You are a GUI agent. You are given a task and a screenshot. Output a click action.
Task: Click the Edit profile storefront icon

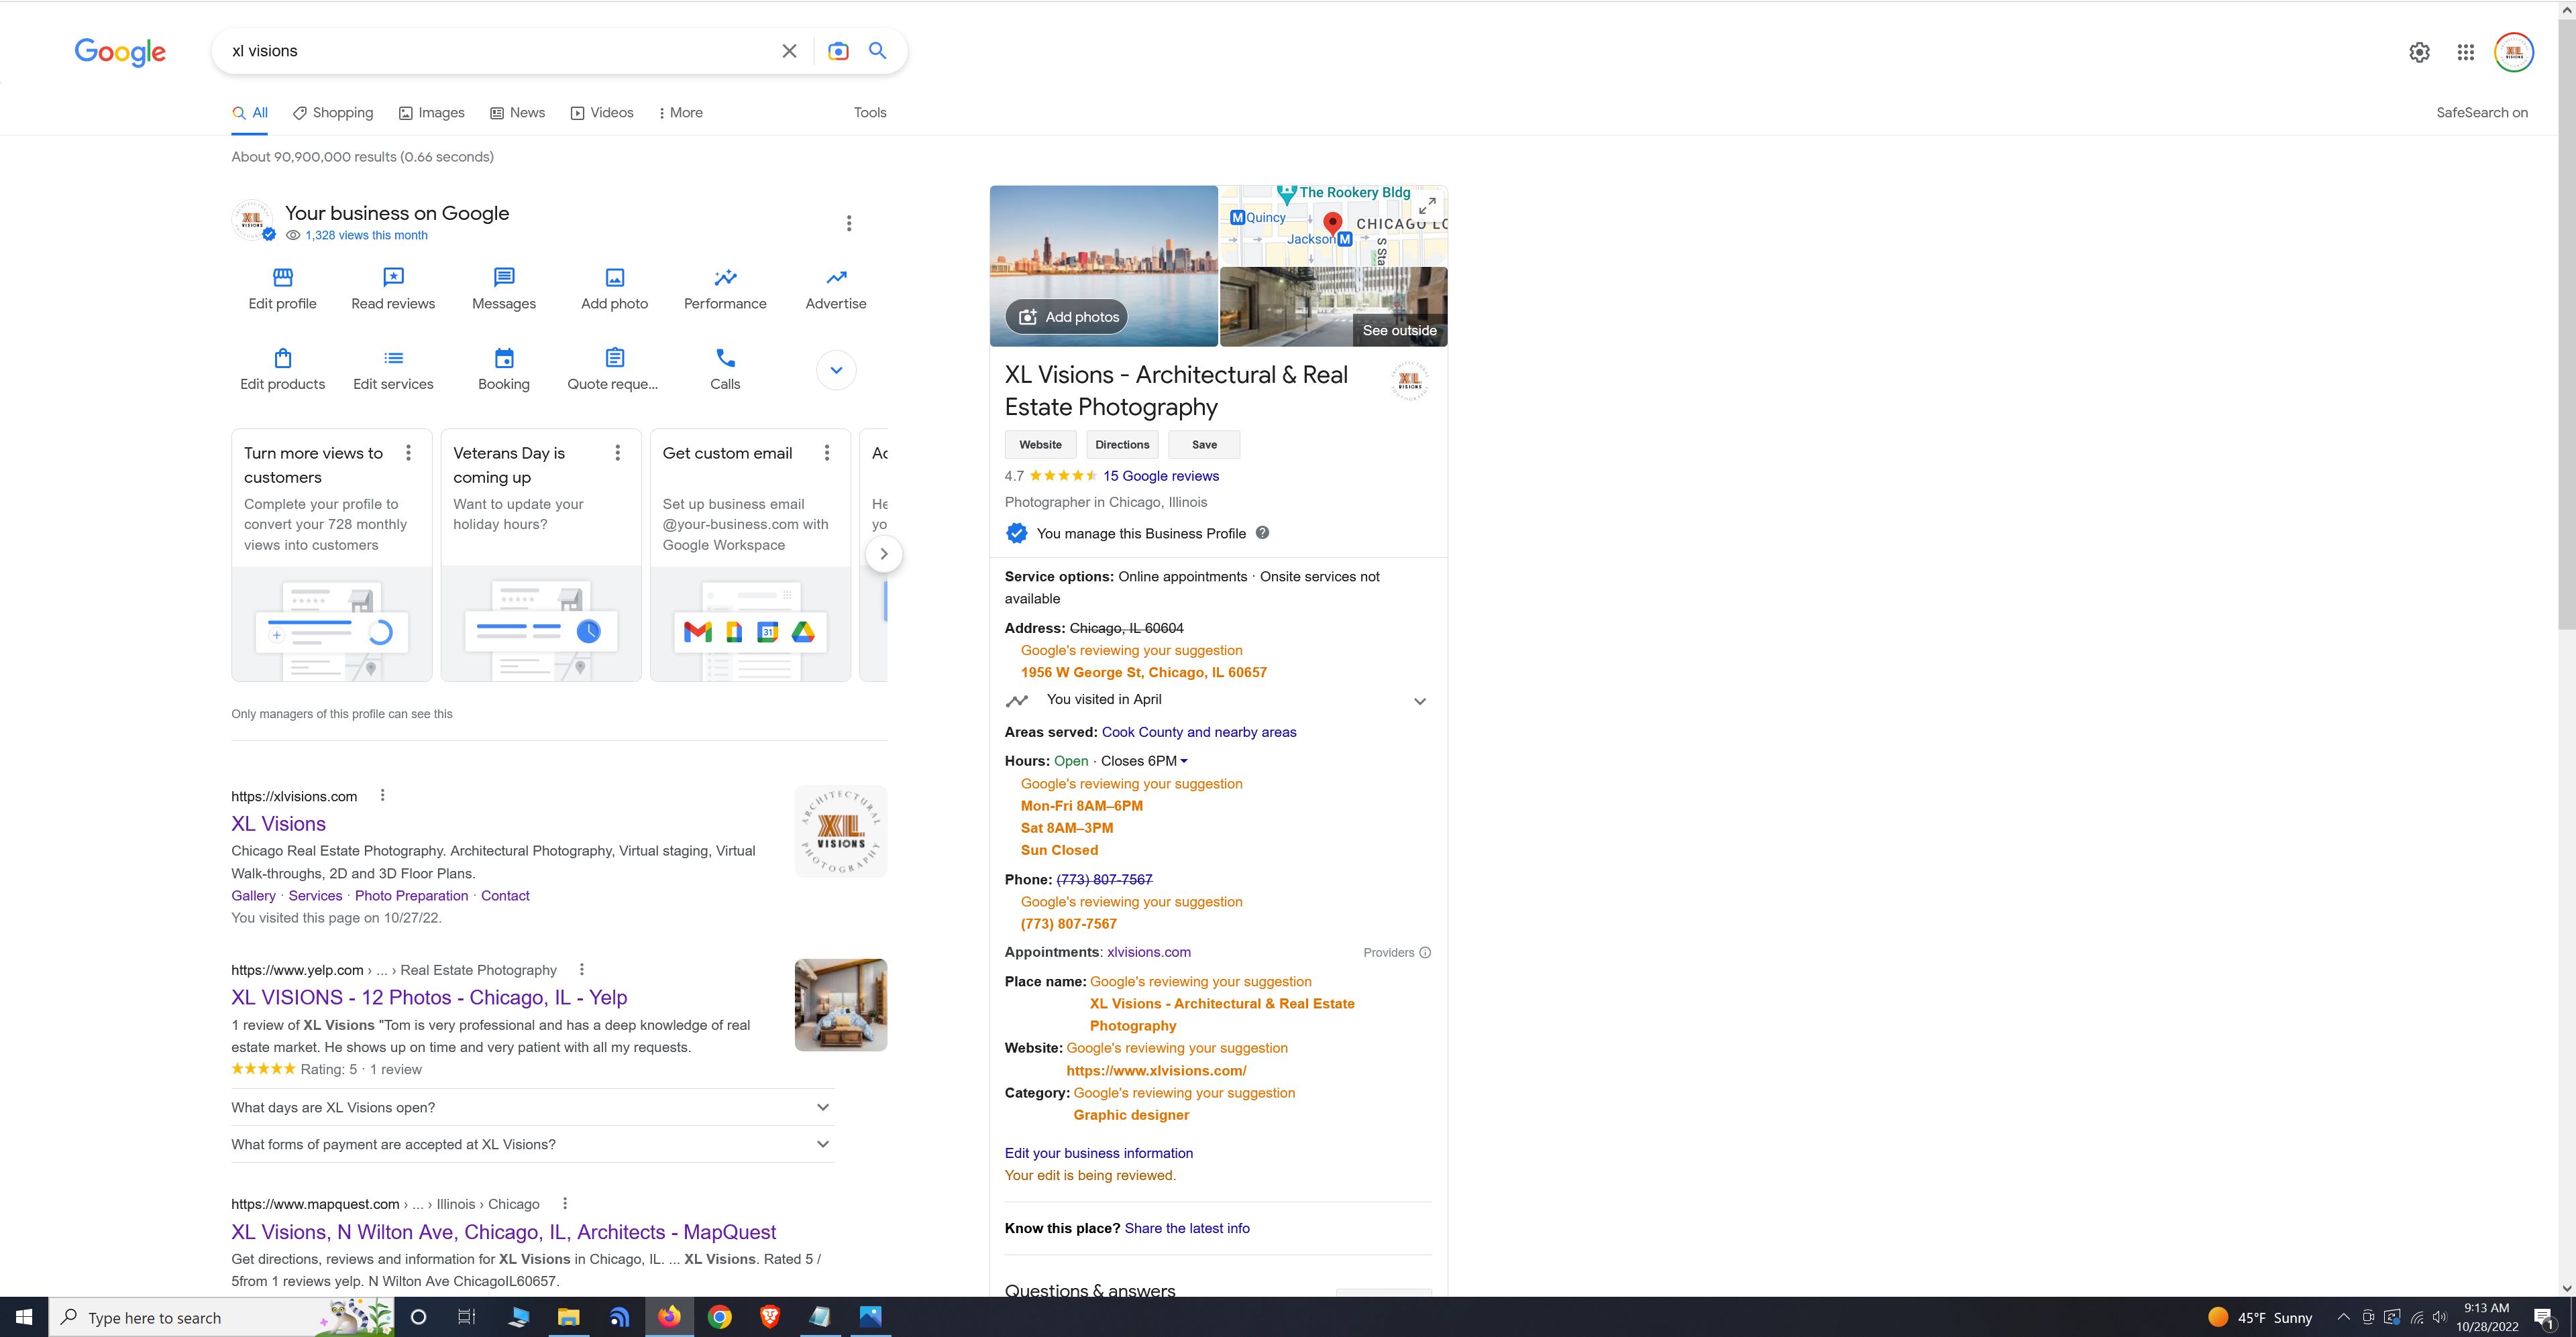click(x=282, y=278)
